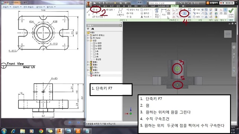Toggle the X축 axis visibility box

94,51
